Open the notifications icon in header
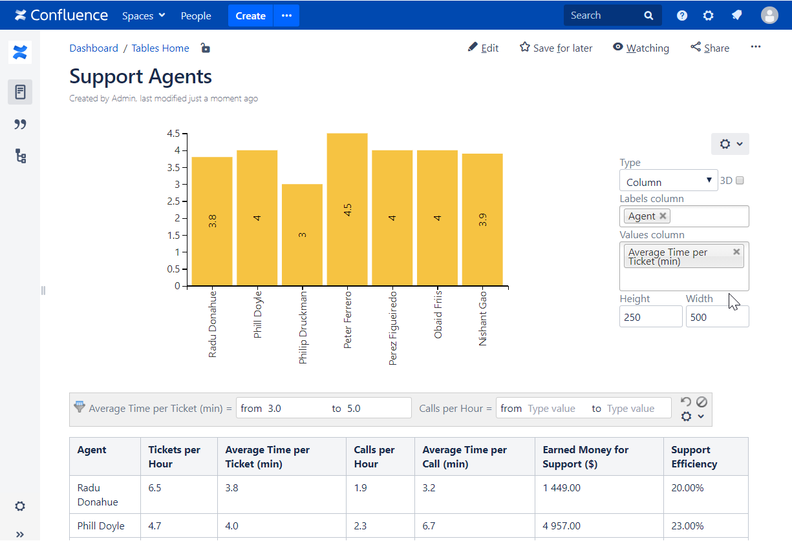This screenshot has width=792, height=541. coord(736,15)
